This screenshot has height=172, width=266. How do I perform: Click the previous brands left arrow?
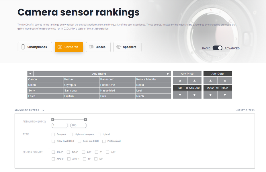(x=30, y=74)
